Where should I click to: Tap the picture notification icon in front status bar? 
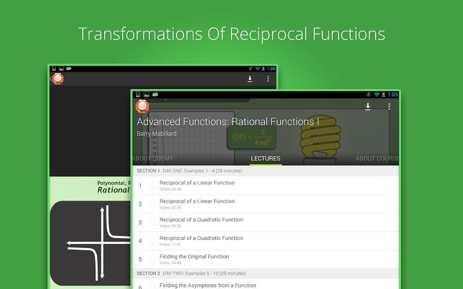146,94
